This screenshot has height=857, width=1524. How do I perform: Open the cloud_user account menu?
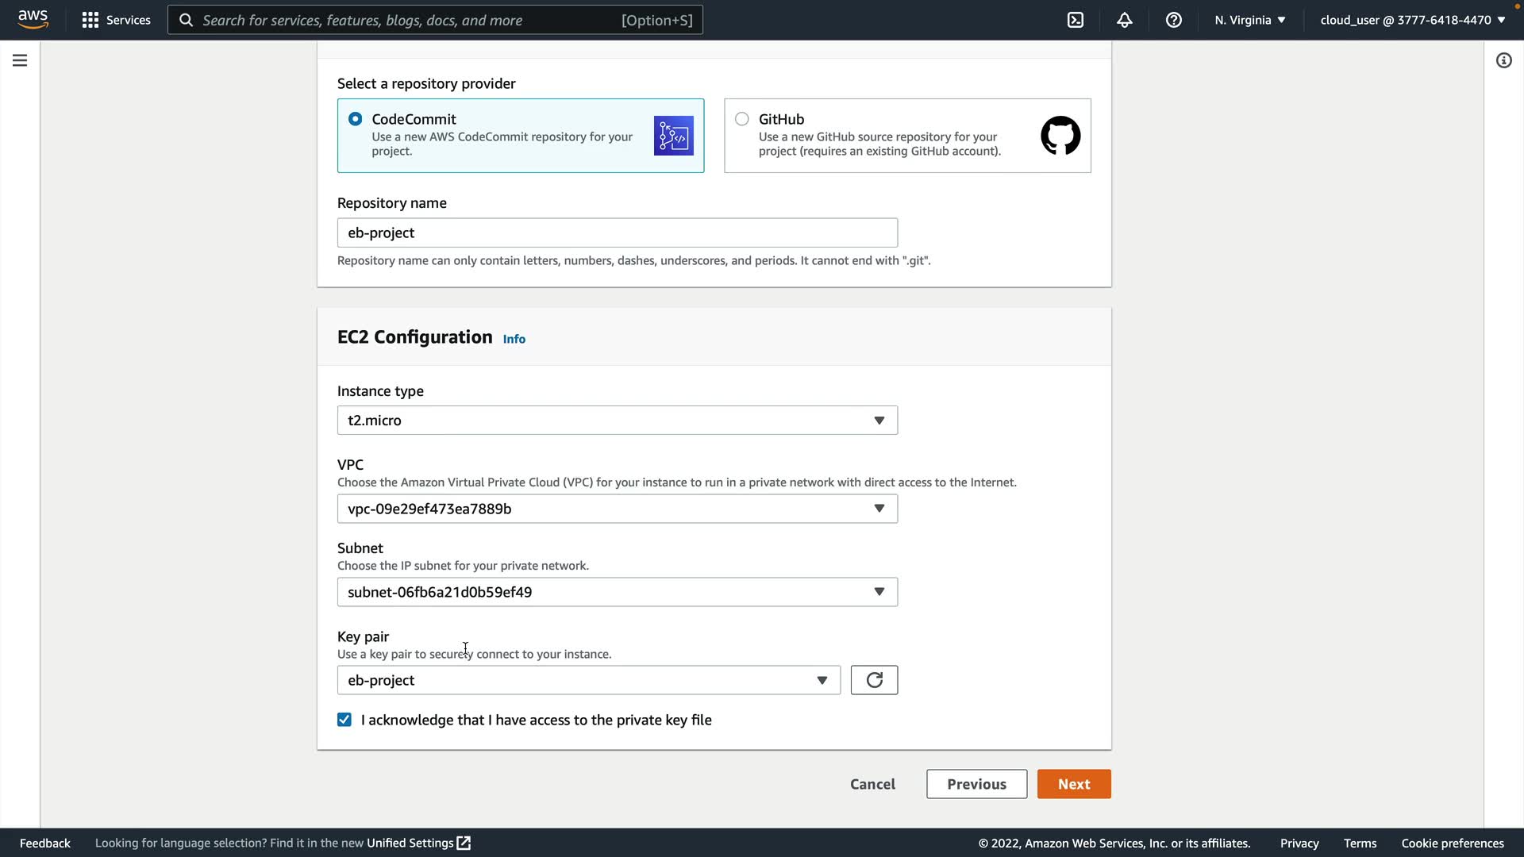pyautogui.click(x=1412, y=20)
